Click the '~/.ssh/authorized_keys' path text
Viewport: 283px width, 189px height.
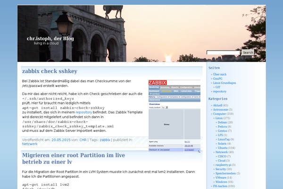coord(48,99)
